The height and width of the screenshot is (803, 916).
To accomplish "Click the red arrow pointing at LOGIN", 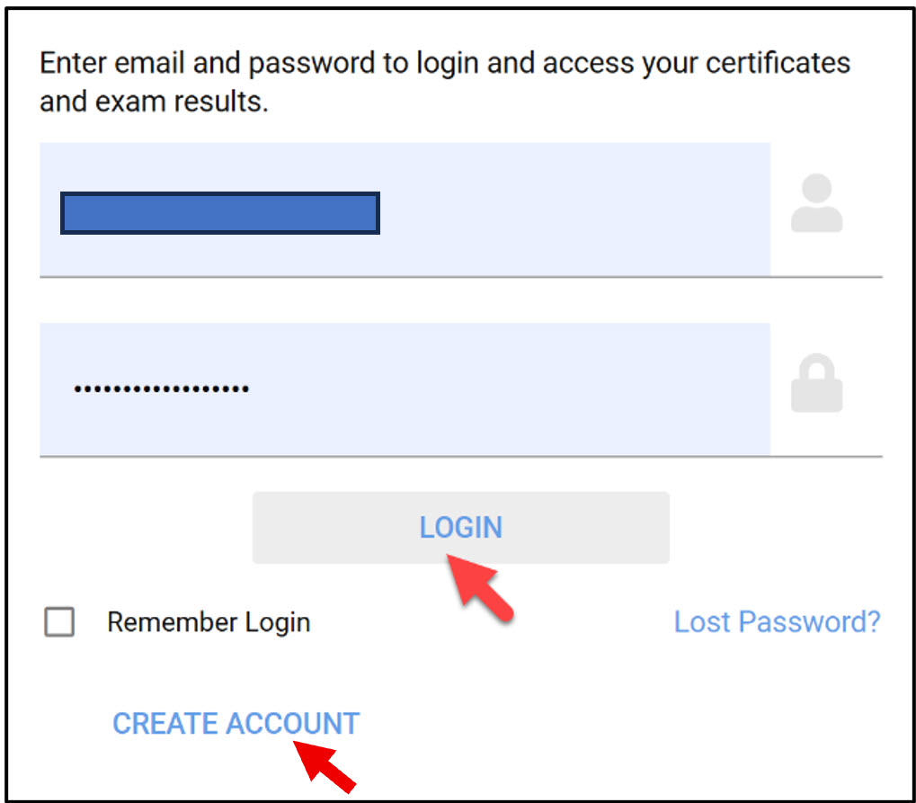I will tap(481, 588).
